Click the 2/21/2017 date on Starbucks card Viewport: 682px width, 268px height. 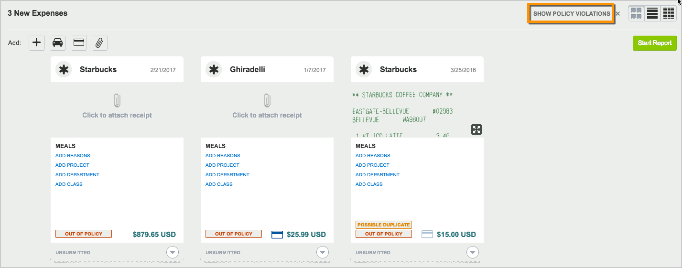coord(163,70)
